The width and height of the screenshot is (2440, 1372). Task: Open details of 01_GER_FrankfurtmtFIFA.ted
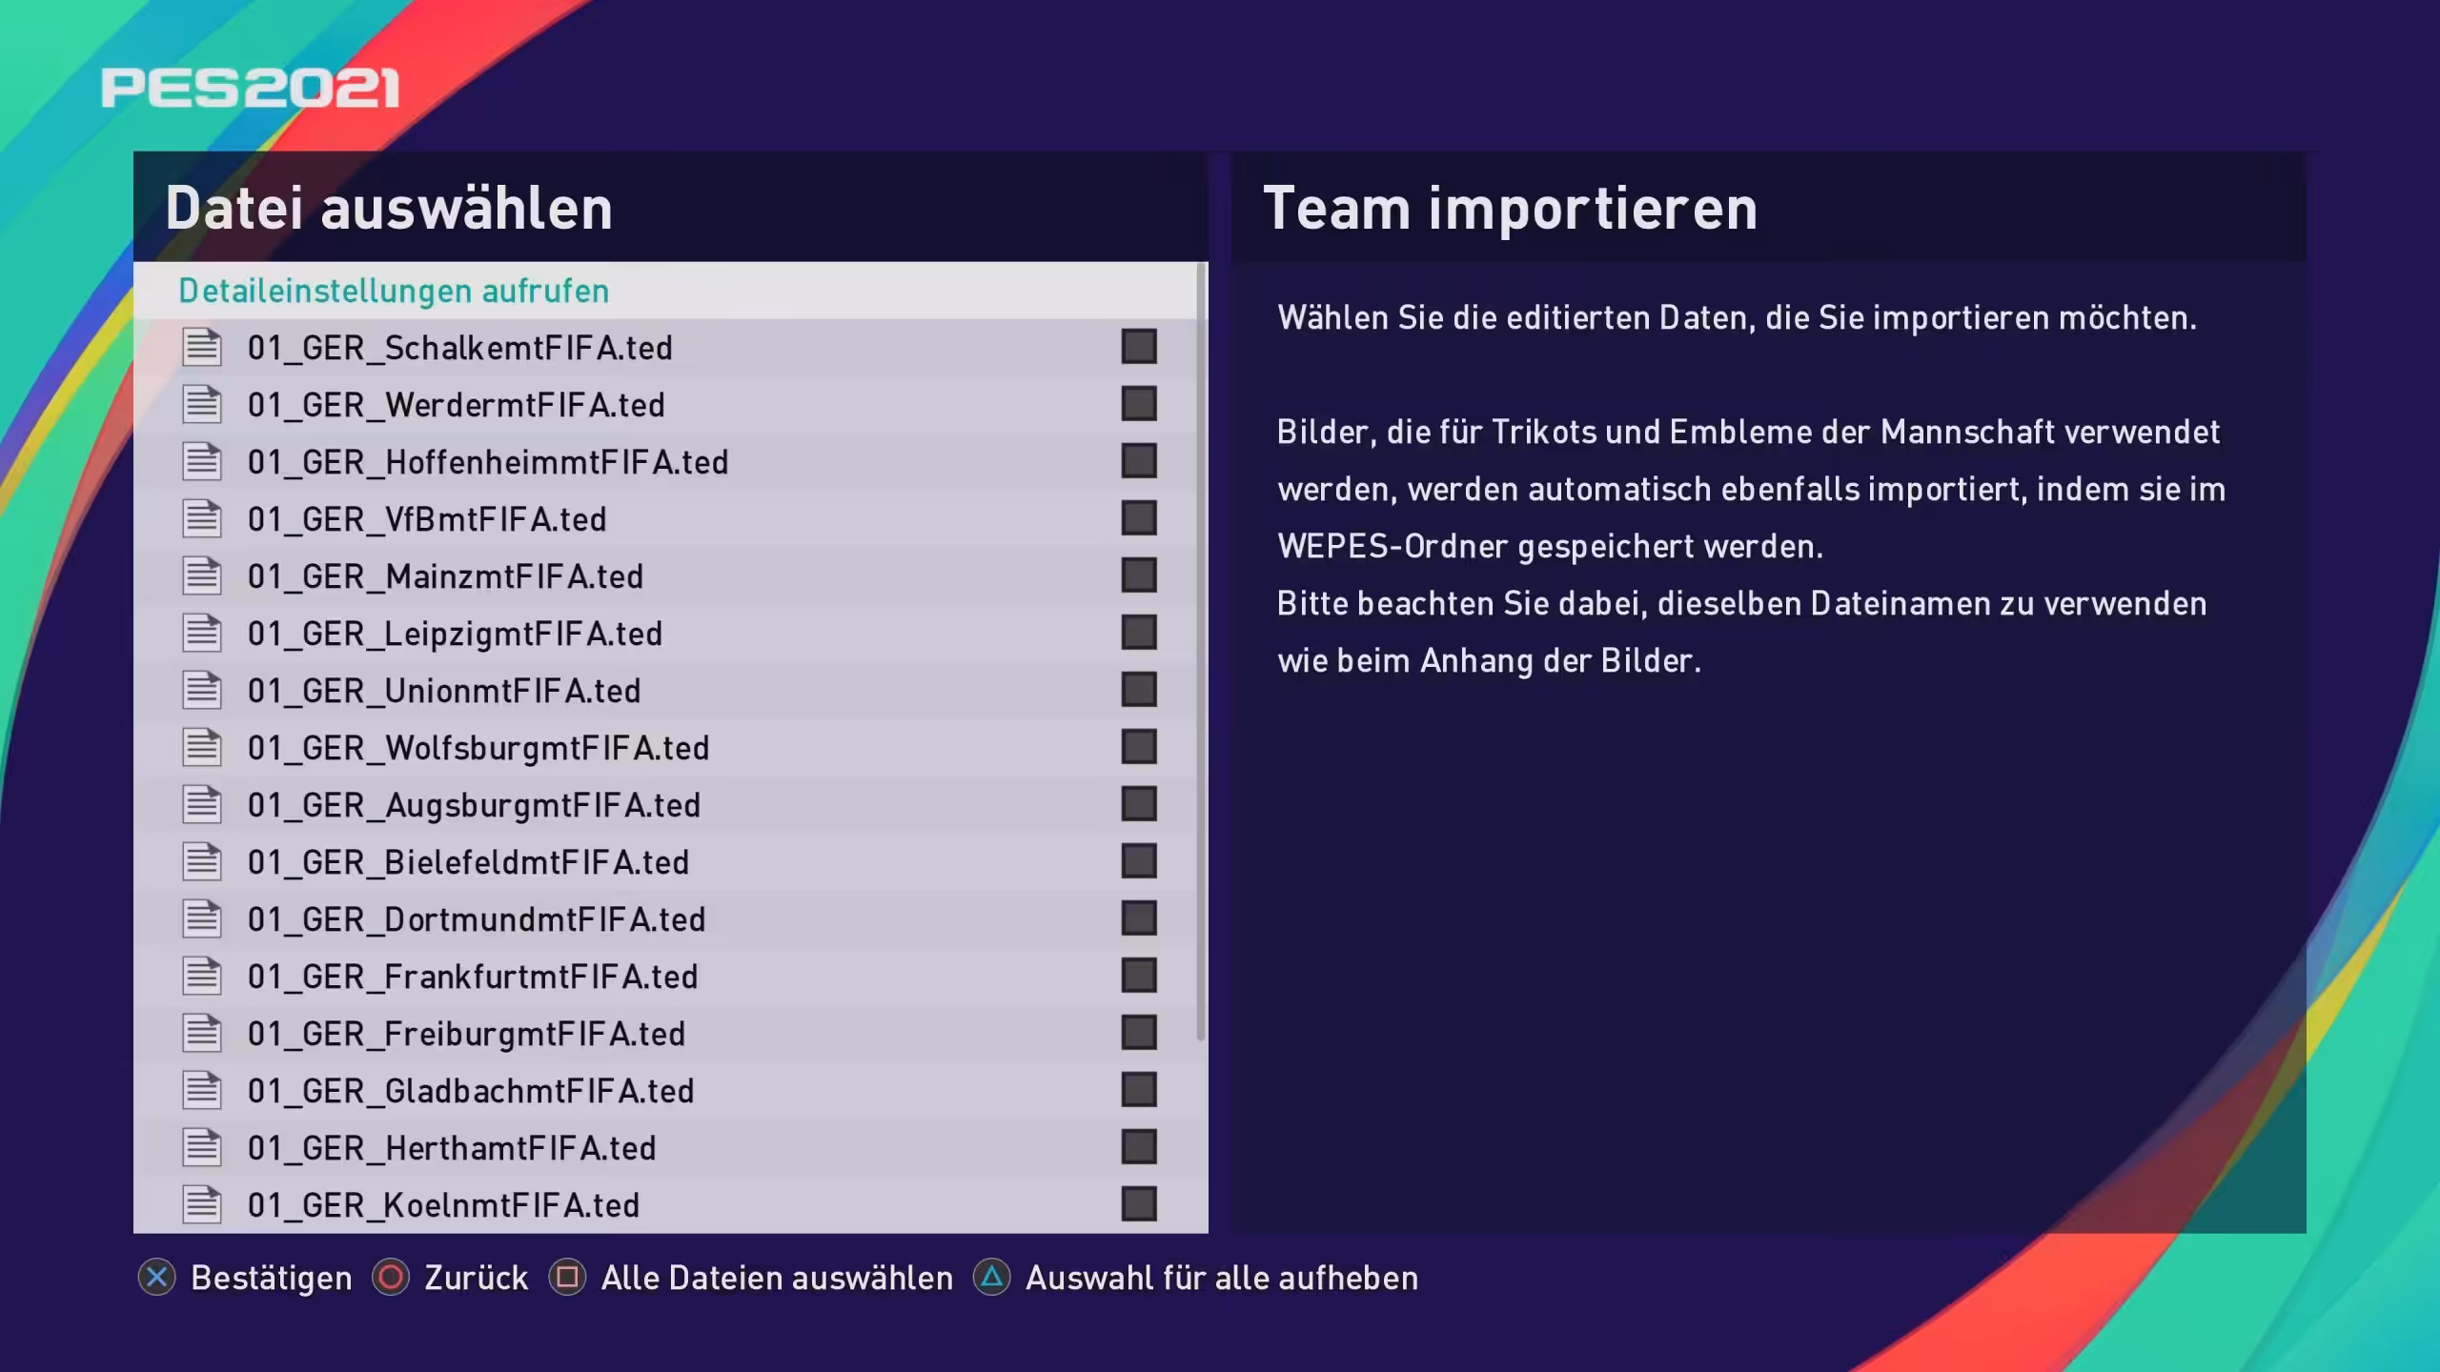tap(473, 977)
